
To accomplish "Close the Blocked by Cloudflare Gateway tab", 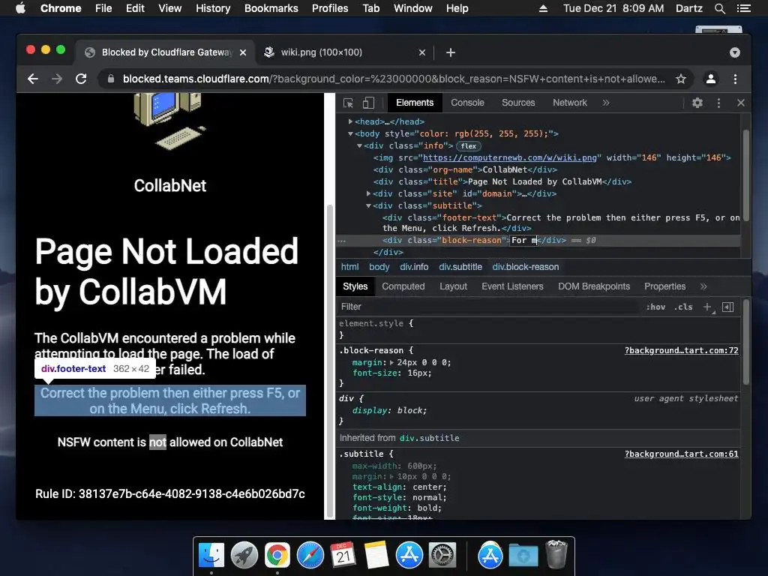I will (x=243, y=52).
